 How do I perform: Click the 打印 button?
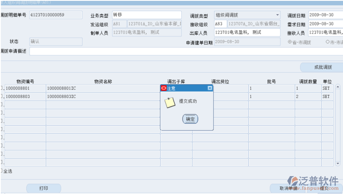(x=43, y=188)
